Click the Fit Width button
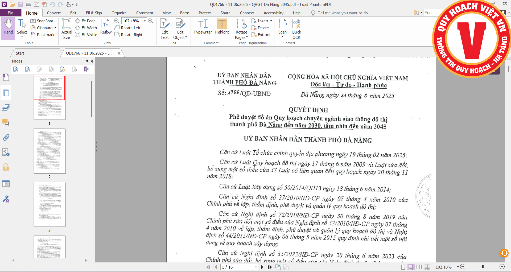 86,28
